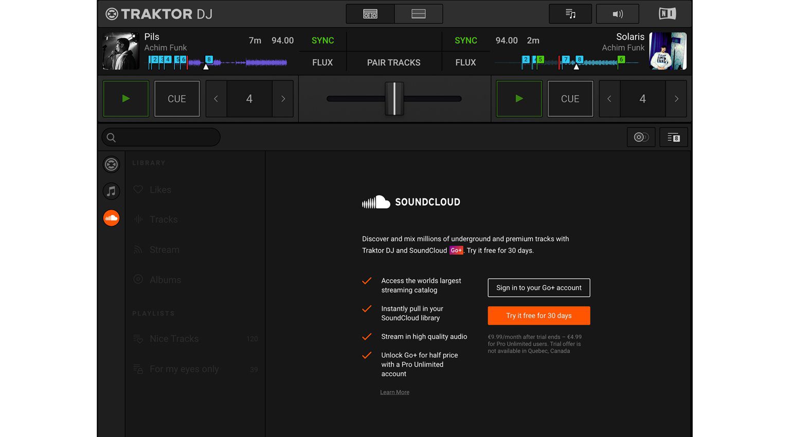Click the Solaris track title
Image resolution: width=792 pixels, height=437 pixels.
[630, 37]
